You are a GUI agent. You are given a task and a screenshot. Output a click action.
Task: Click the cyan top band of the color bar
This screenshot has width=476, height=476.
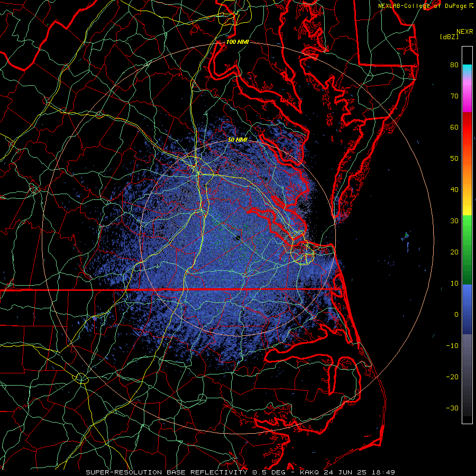[467, 70]
